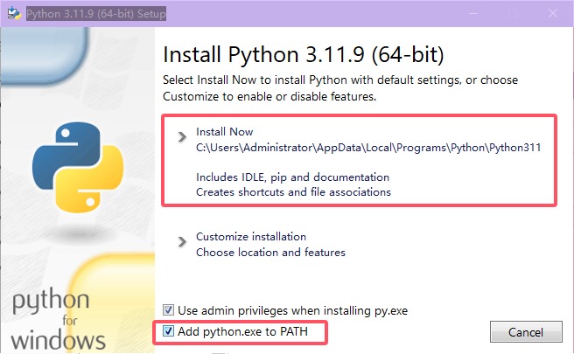The image size is (574, 354).
Task: Open Customize installation option
Action: (x=251, y=237)
